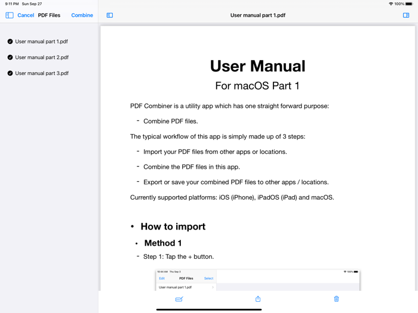Click 'Step 1: Tap the + button.' text

pyautogui.click(x=179, y=256)
